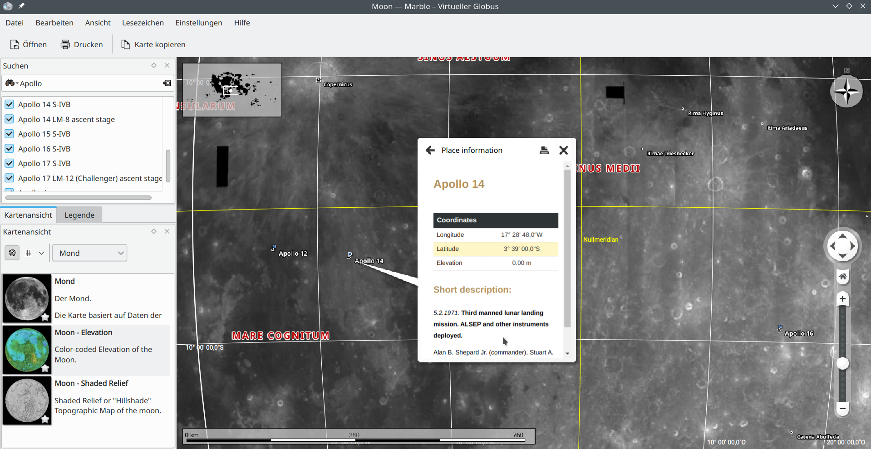871x449 pixels.
Task: Go back in Place information popup
Action: tap(430, 150)
